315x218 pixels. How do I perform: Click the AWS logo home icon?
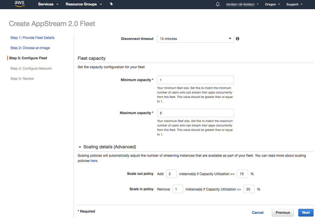20,4
